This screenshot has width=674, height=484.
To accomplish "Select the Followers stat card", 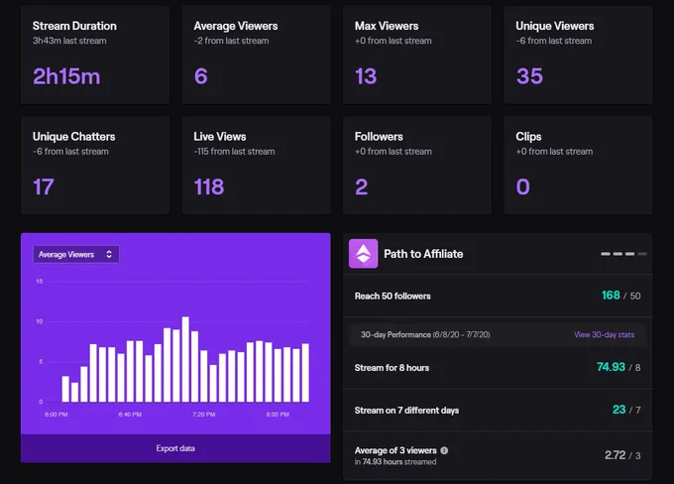I will (x=417, y=166).
